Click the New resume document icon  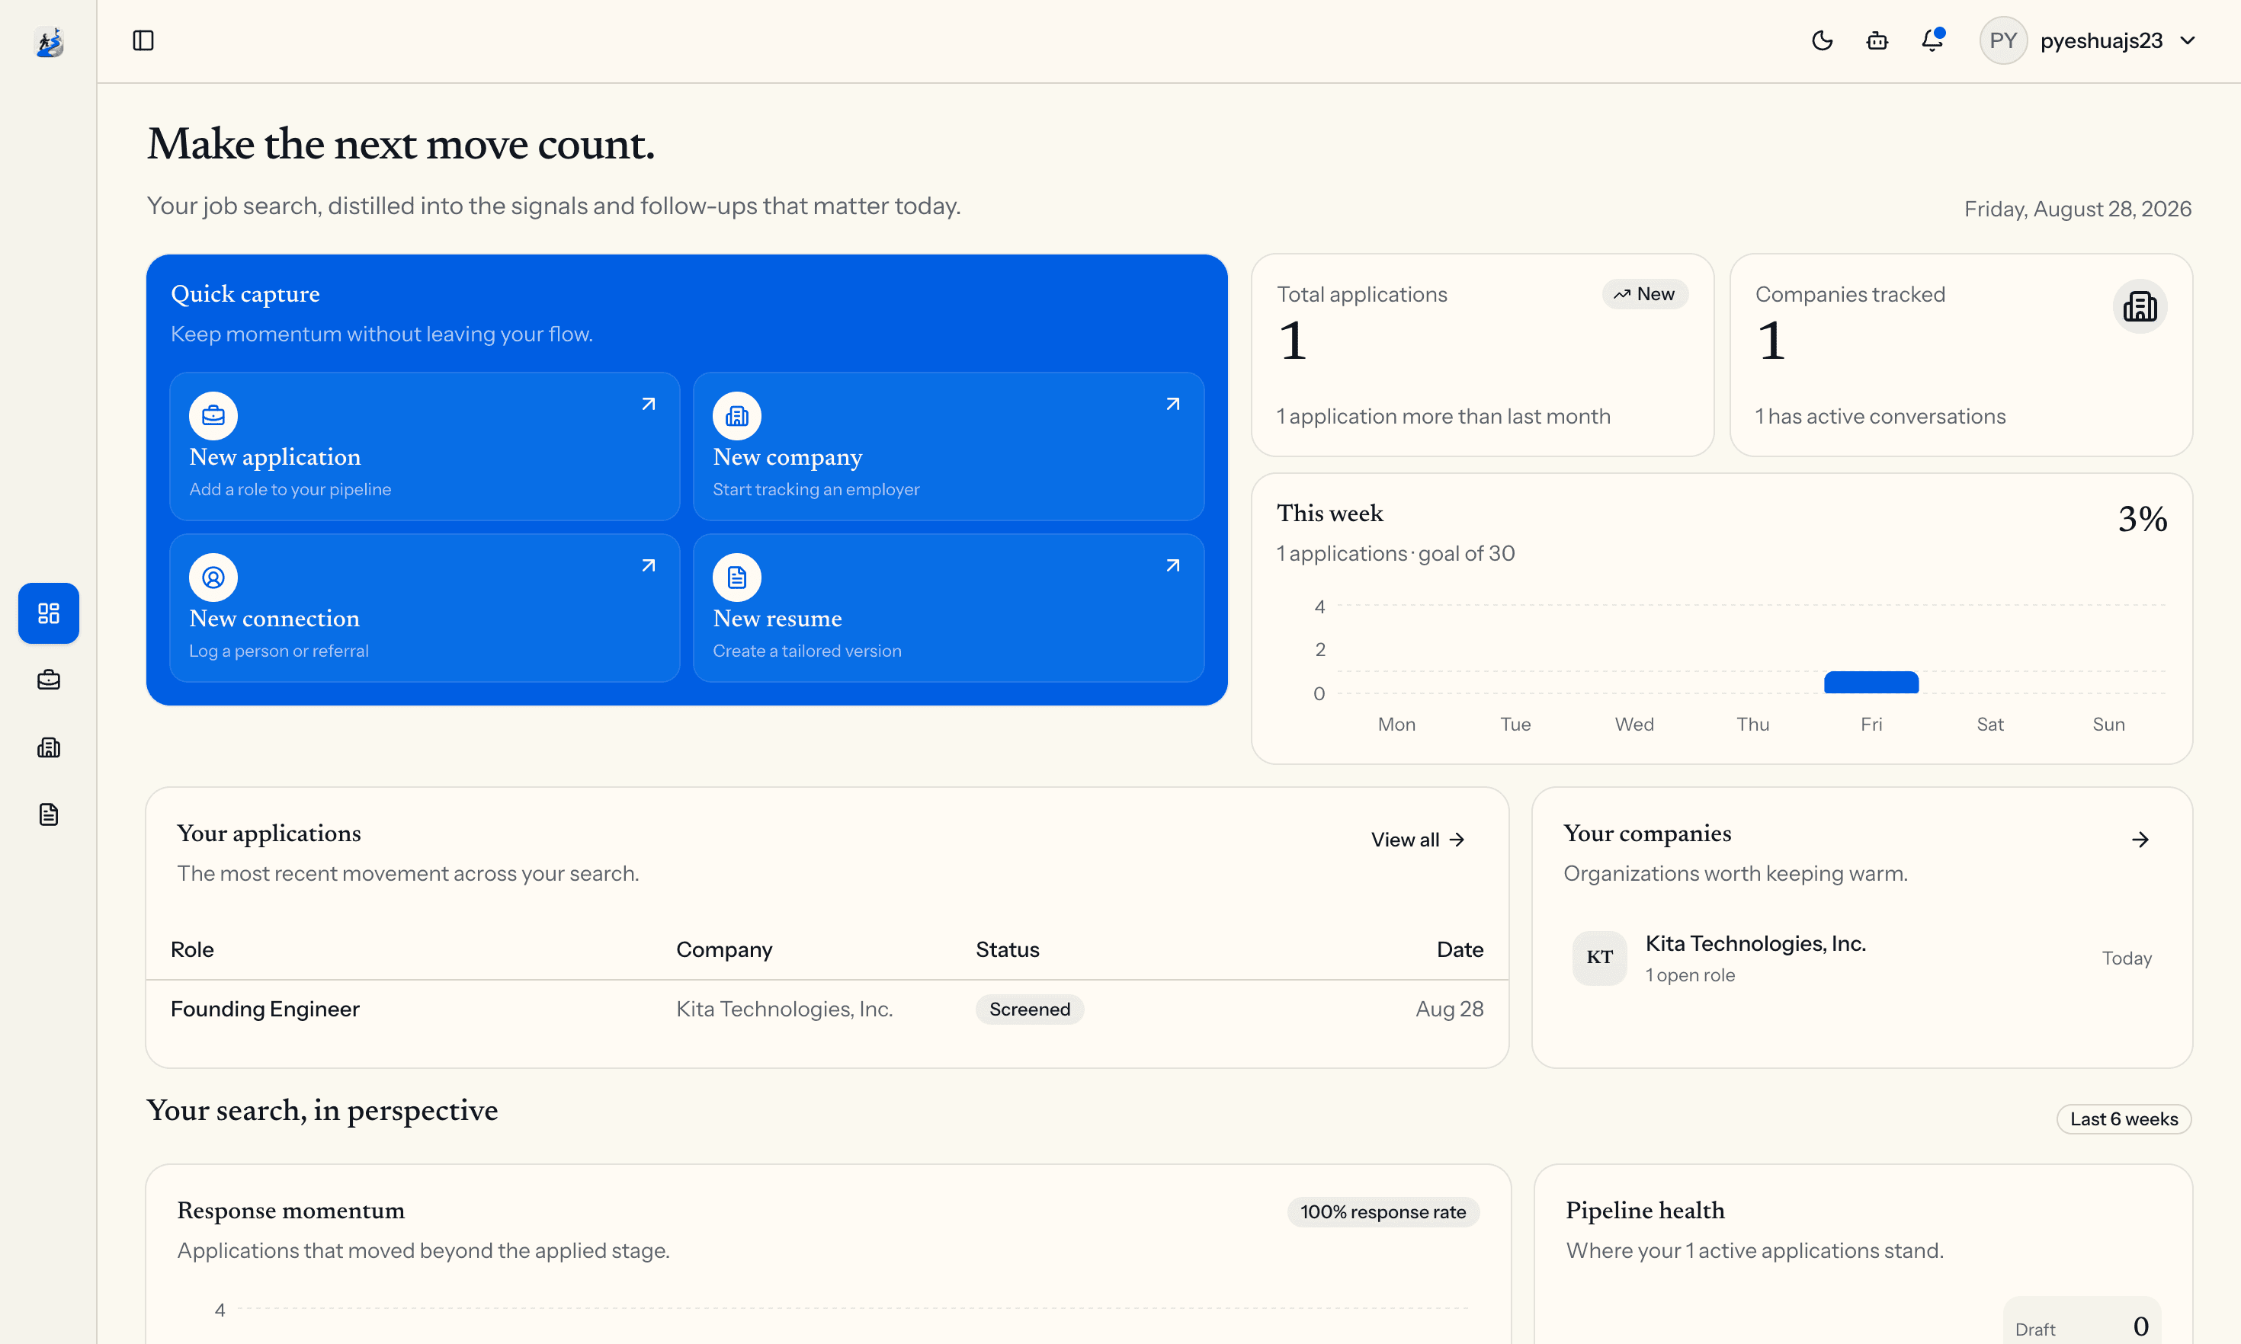736,577
